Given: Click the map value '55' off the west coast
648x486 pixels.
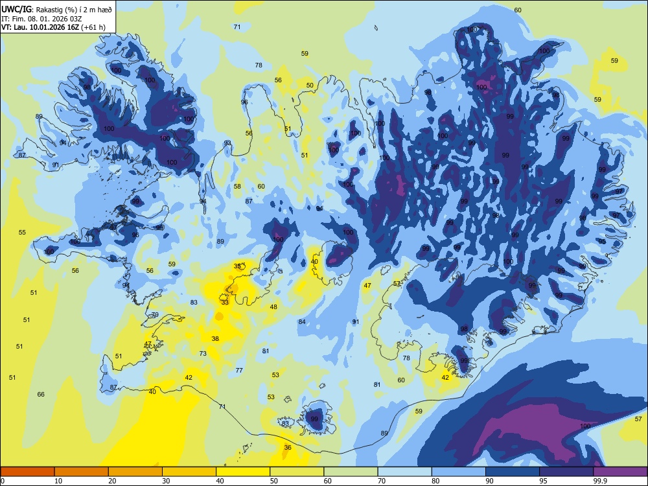Looking at the screenshot, I should coord(22,233).
